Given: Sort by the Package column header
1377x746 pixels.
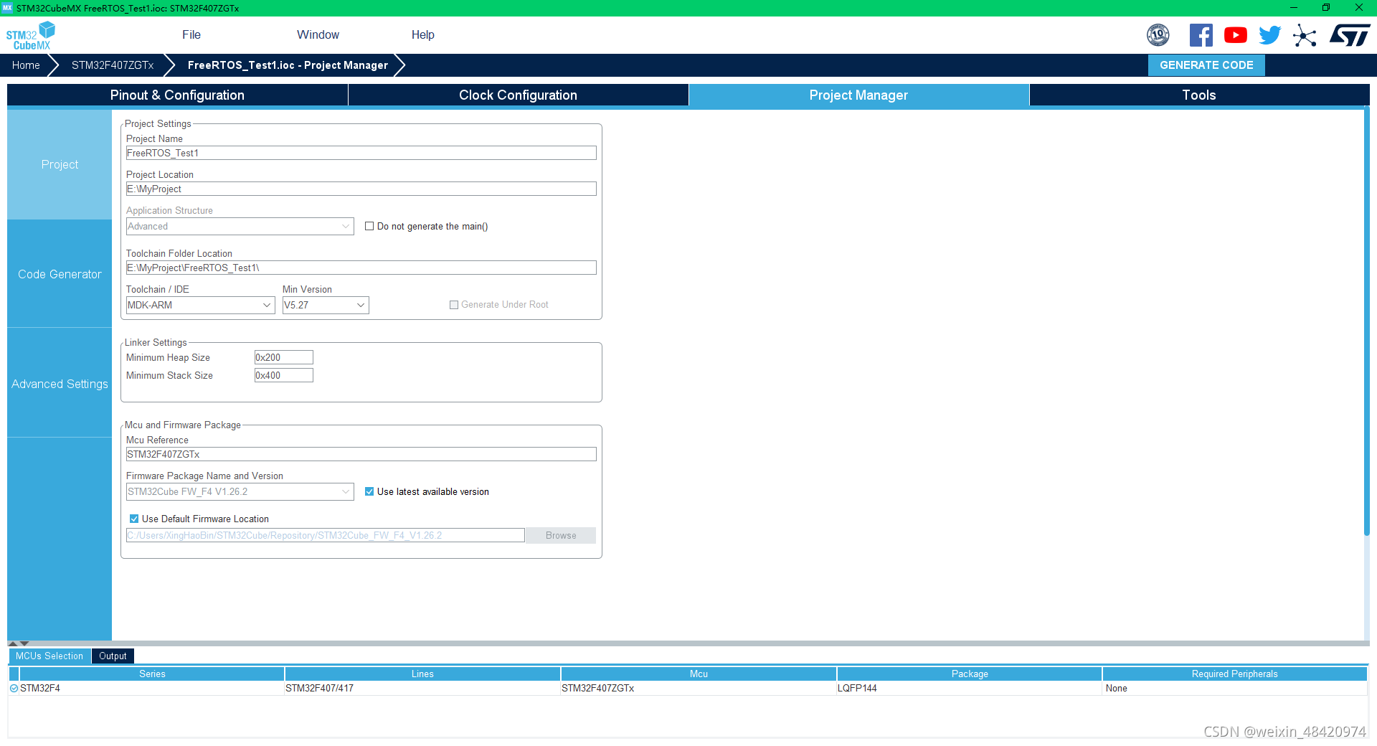Looking at the screenshot, I should pos(970,674).
